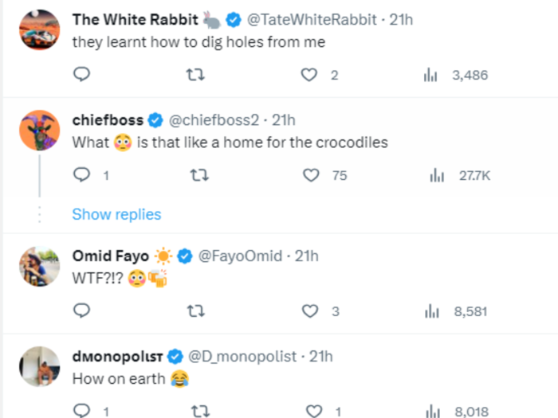
Task: Open the @FayoOmid profile handle
Action: click(240, 256)
